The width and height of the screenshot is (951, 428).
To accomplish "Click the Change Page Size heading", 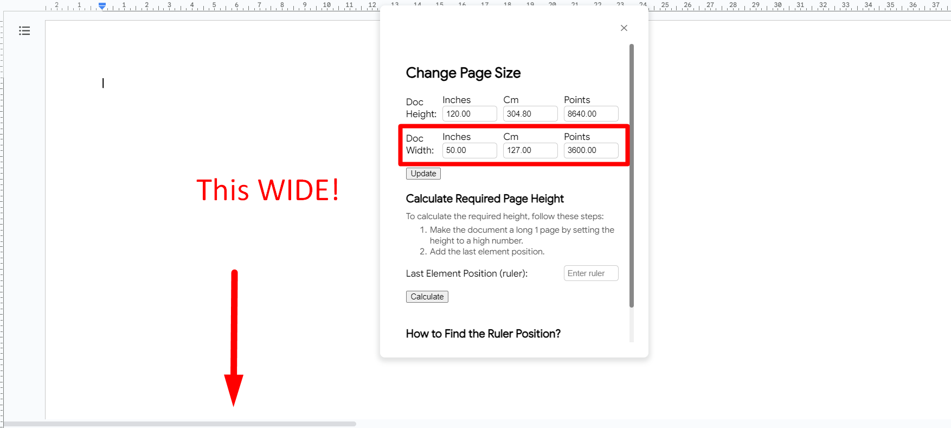I will (x=463, y=73).
